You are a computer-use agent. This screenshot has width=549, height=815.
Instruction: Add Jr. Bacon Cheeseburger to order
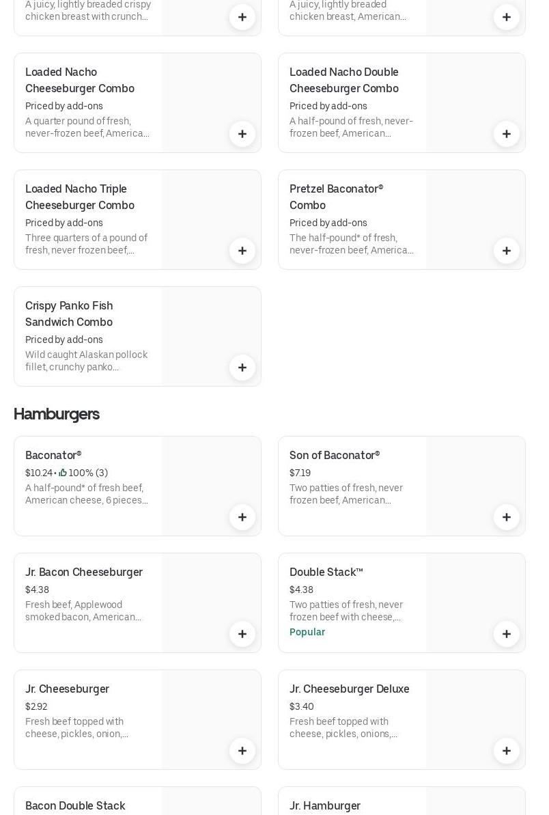[242, 634]
